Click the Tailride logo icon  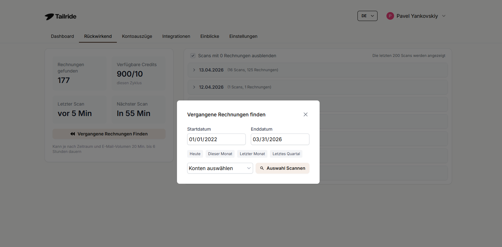pos(49,17)
